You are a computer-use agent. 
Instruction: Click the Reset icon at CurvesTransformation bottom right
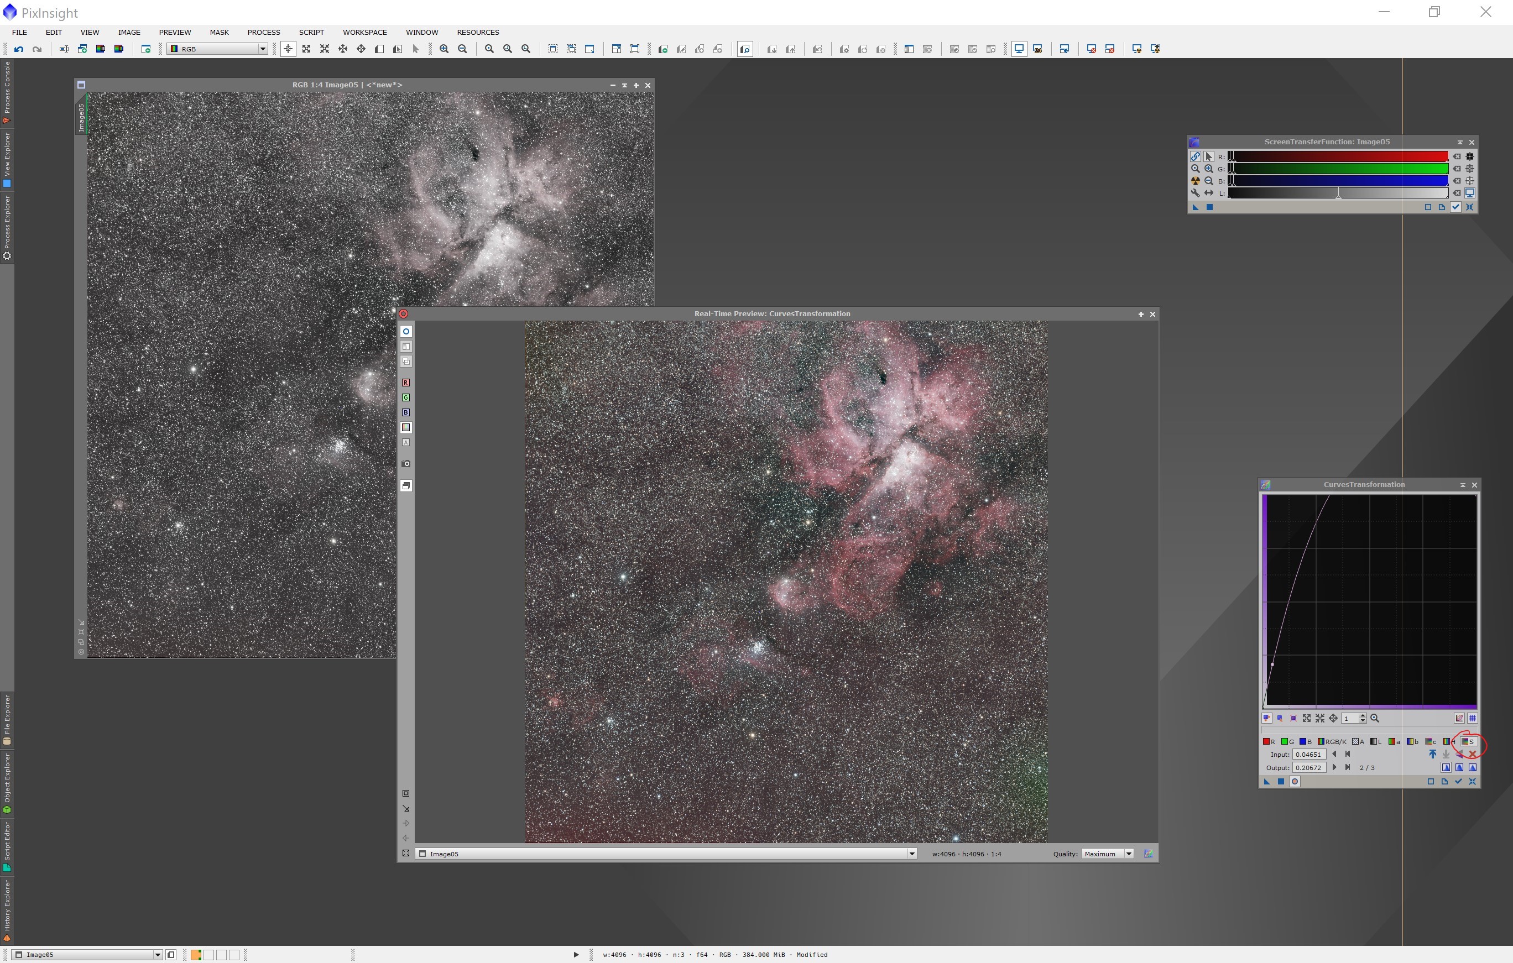click(1472, 782)
